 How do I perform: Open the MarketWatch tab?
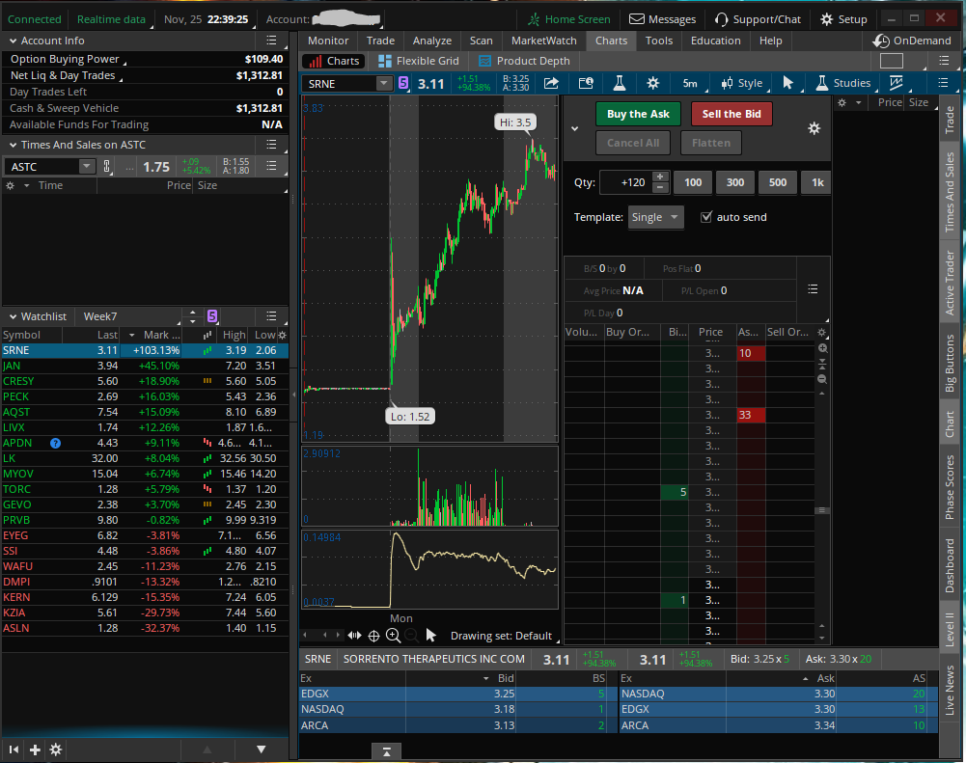click(543, 41)
